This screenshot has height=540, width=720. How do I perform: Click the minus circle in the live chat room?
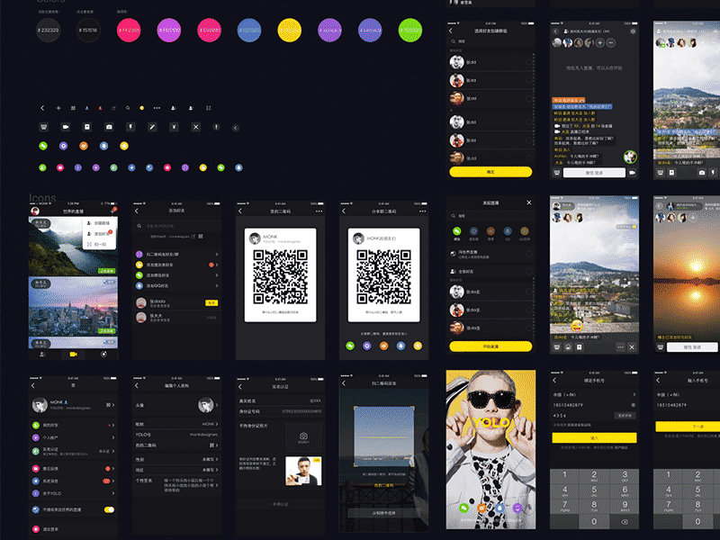(x=611, y=42)
